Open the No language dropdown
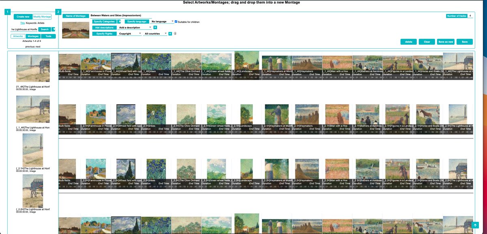487x234 pixels. tap(162, 22)
